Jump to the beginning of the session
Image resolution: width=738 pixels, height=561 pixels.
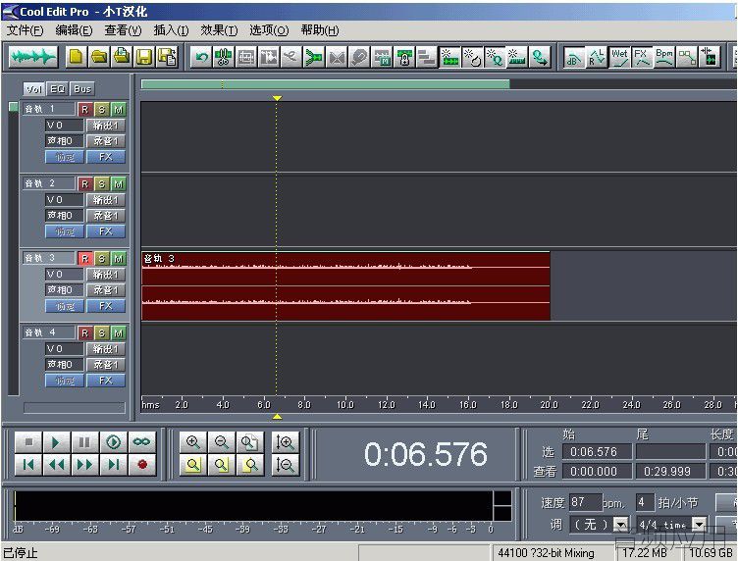pos(28,465)
